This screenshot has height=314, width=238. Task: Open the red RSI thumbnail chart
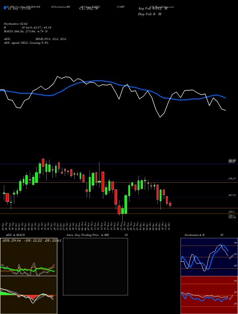point(209,295)
